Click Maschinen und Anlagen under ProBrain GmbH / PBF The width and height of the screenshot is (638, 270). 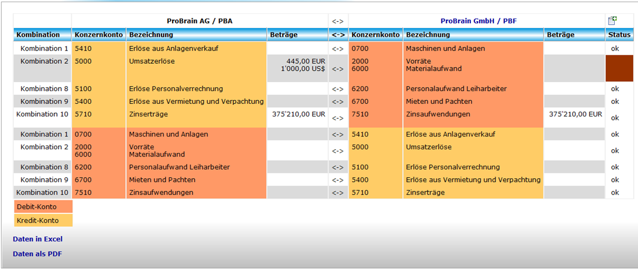[x=445, y=49]
